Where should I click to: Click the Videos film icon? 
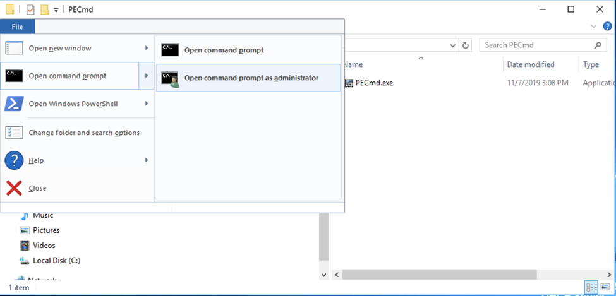tap(25, 246)
